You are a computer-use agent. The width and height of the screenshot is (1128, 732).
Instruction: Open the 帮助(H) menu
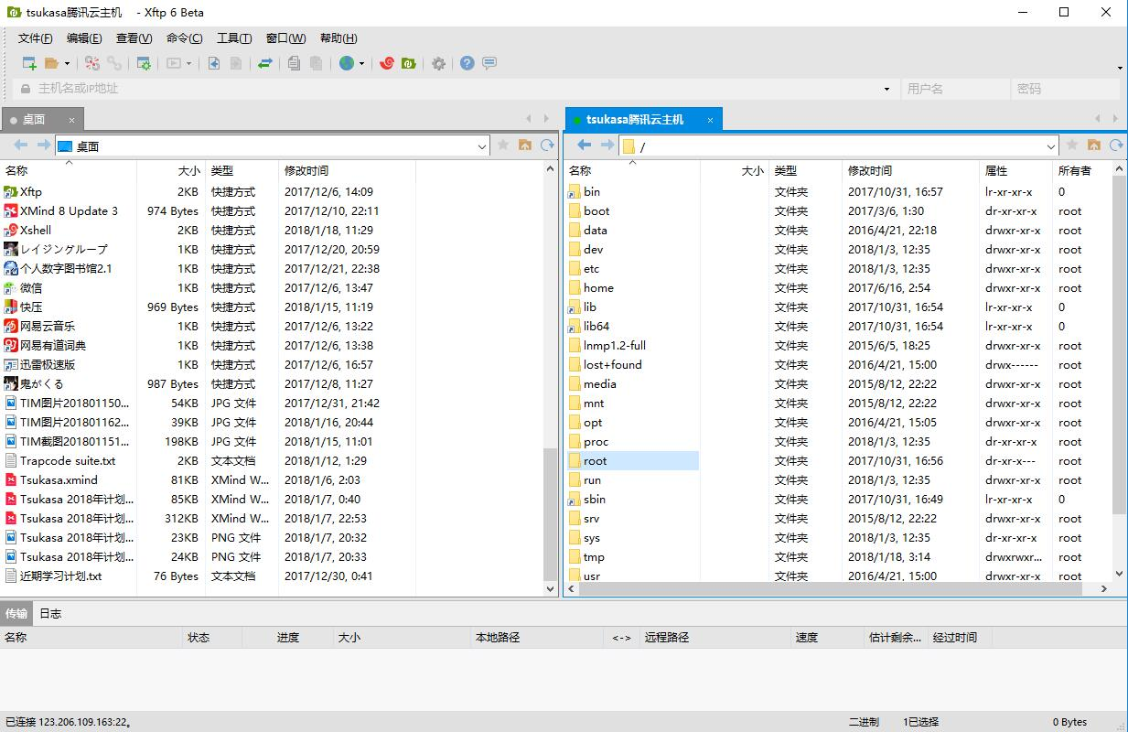click(338, 38)
